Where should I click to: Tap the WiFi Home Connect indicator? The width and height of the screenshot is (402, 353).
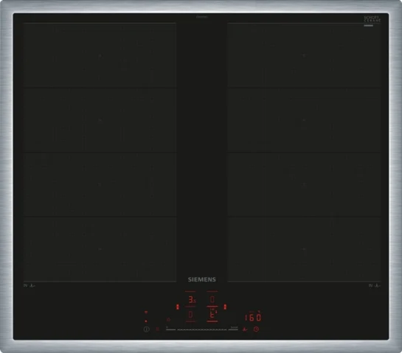[146, 312]
